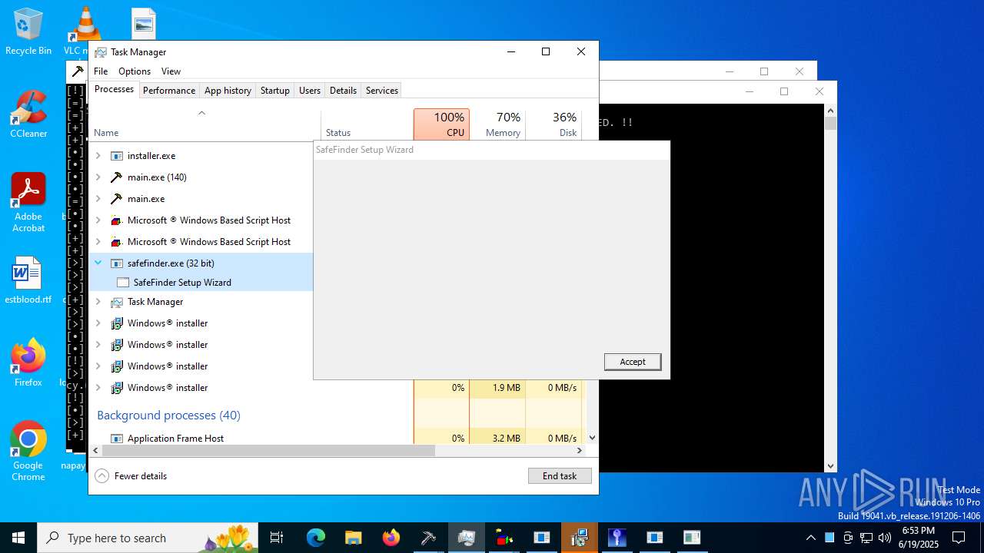Image resolution: width=984 pixels, height=553 pixels.
Task: Click the installer.exe process icon
Action: click(117, 156)
